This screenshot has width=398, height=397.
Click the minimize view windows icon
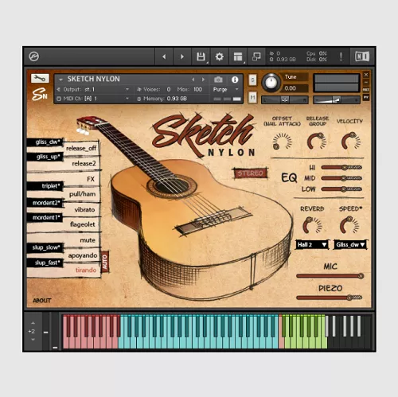click(x=256, y=56)
